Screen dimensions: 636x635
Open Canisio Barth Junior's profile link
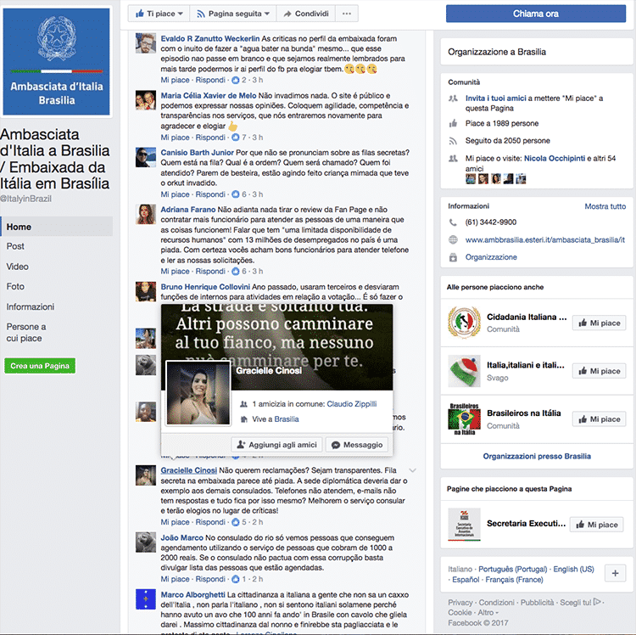[x=197, y=152]
